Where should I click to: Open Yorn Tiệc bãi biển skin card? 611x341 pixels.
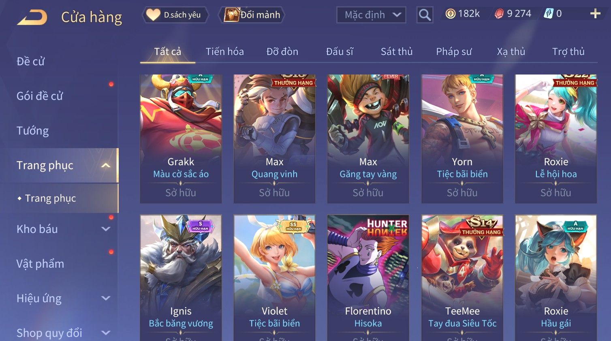click(x=462, y=139)
